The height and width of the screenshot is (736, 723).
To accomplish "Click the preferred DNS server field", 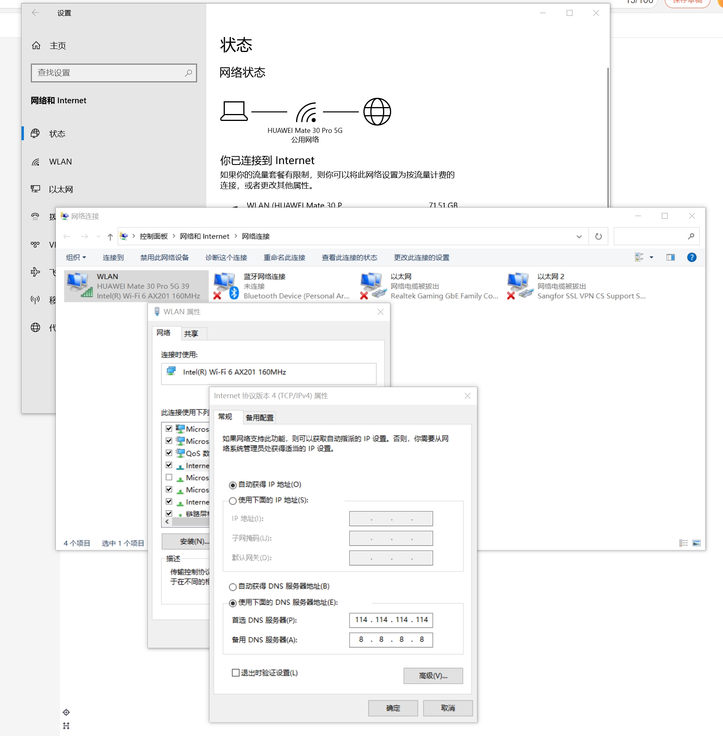I will (391, 620).
